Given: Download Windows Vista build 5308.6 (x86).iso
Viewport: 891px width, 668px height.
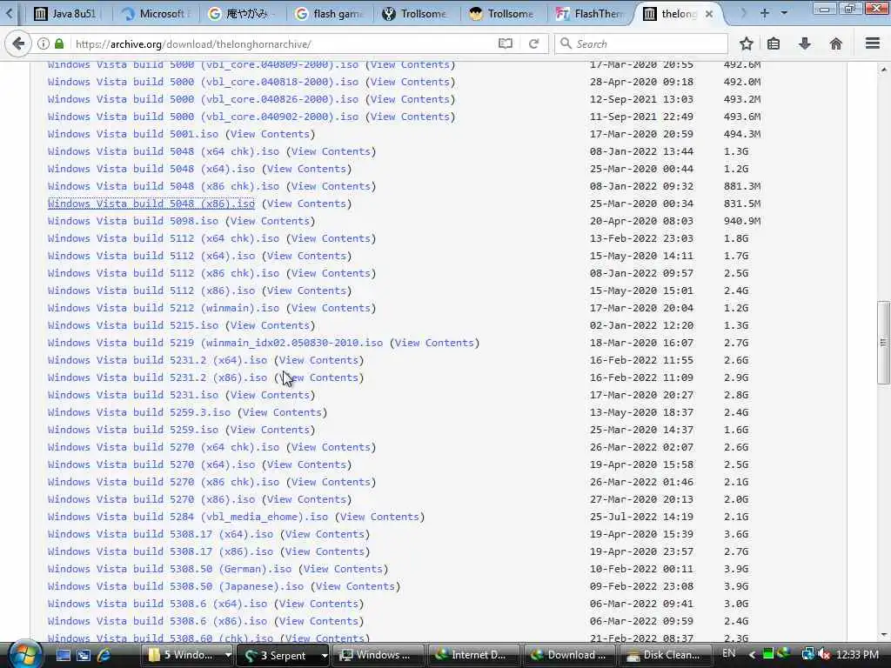Looking at the screenshot, I should 157,621.
